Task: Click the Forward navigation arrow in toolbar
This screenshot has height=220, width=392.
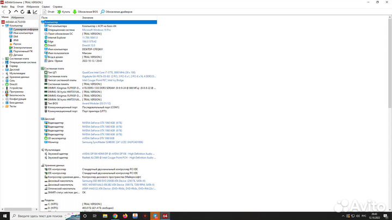Action: coord(8,11)
